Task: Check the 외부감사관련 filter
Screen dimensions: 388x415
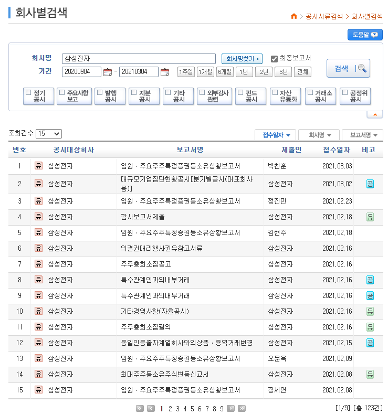Action: (202, 92)
